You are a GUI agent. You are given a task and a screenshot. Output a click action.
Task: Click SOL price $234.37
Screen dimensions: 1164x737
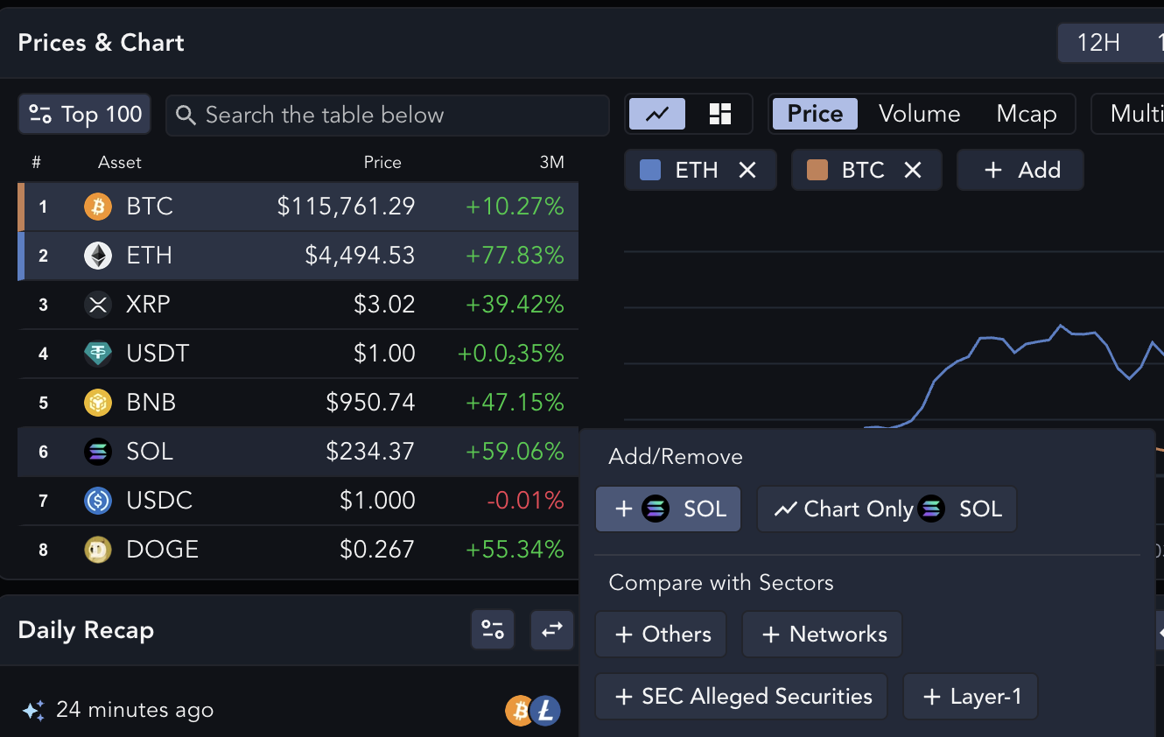[370, 452]
